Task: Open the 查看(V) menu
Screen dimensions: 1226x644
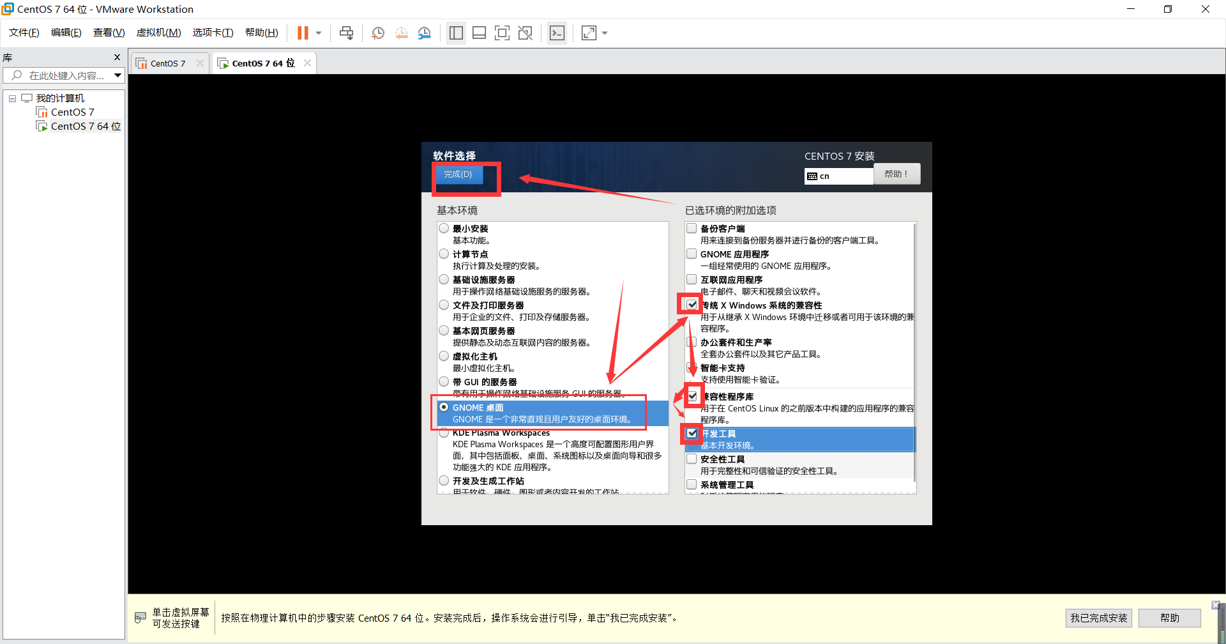Action: [109, 33]
